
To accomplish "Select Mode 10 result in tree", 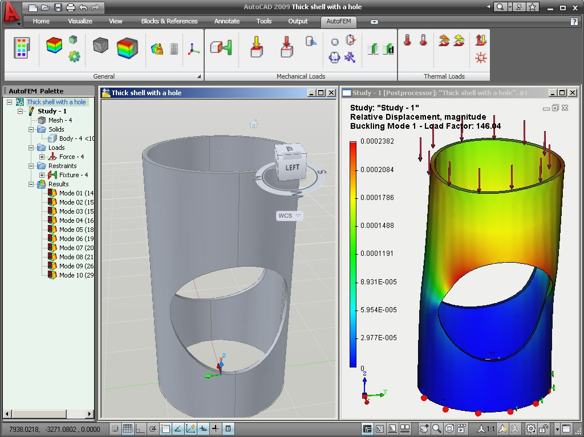I will [71, 275].
